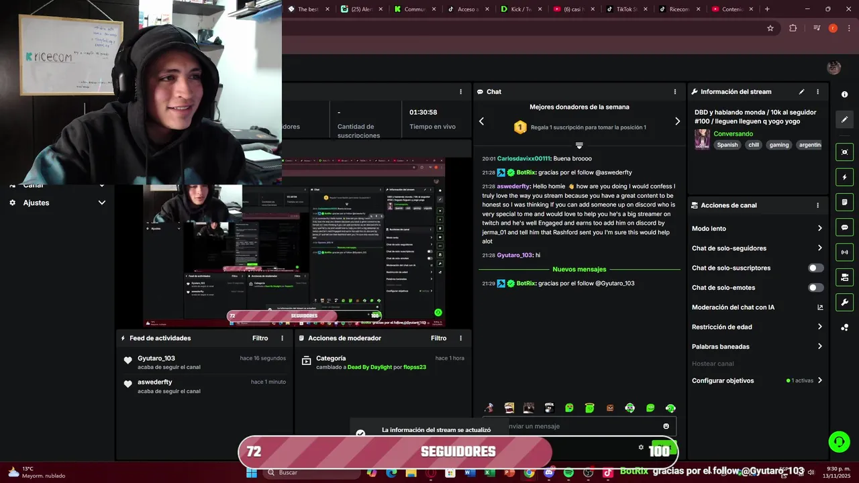Open aswederfty in activity feed
The height and width of the screenshot is (483, 859).
(x=155, y=382)
